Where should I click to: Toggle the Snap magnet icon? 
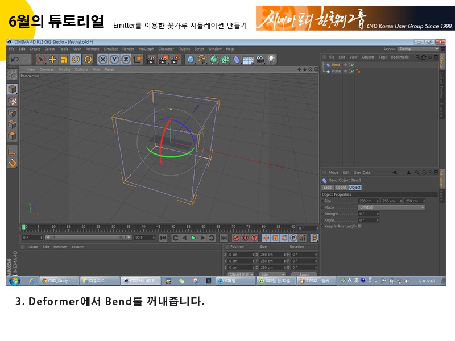click(12, 163)
